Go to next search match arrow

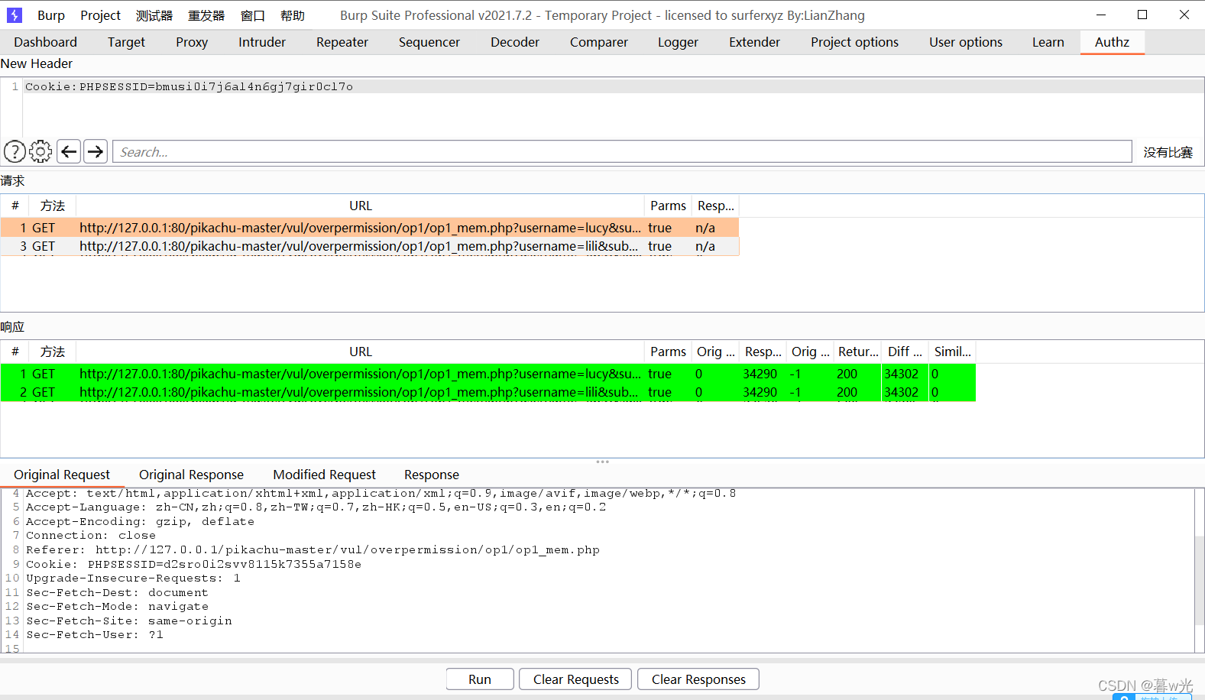(x=96, y=151)
